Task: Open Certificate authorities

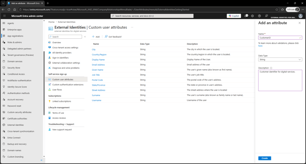Action: (17, 118)
